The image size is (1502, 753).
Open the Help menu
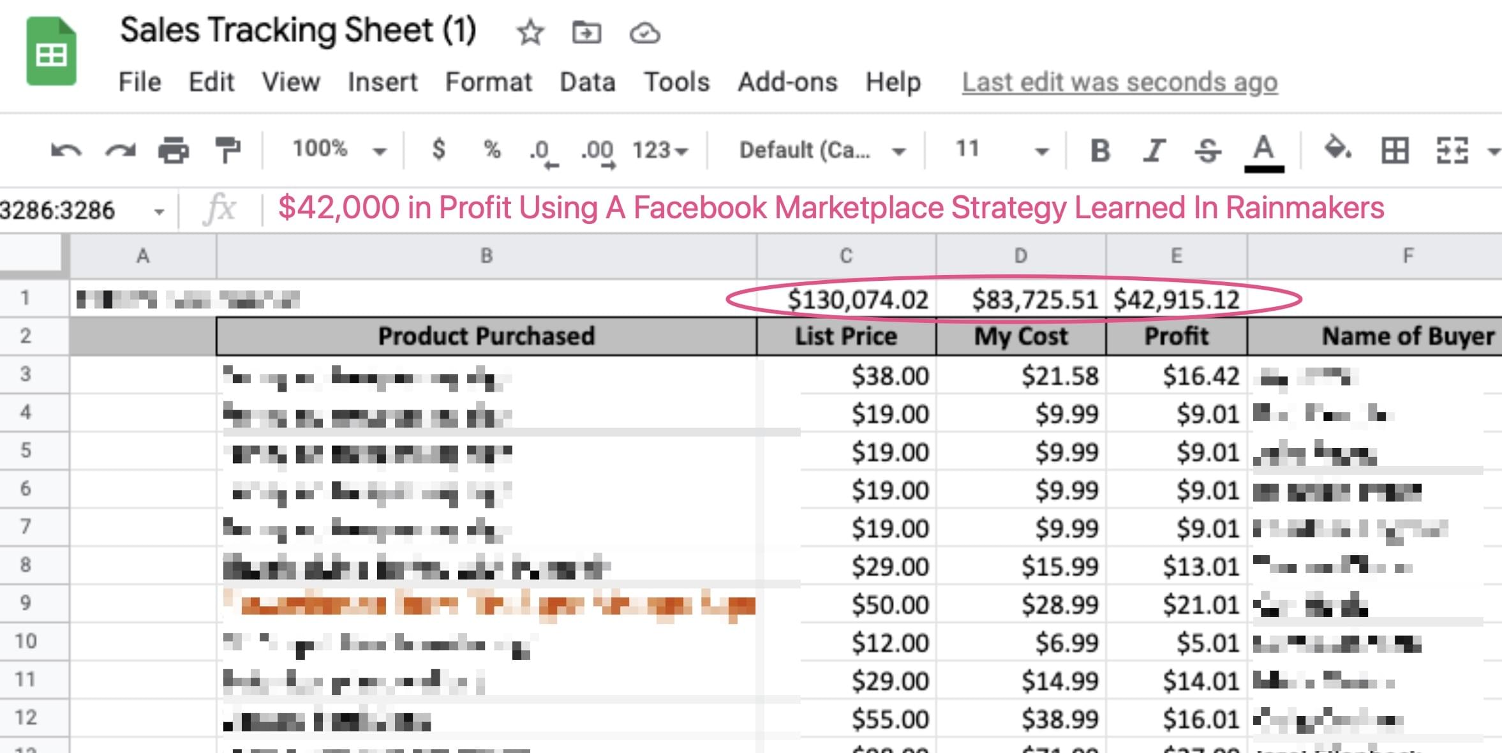tap(893, 82)
